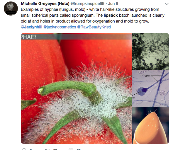Like the tweet with heart icon
This screenshot has width=173, height=150.
click(71, 149)
